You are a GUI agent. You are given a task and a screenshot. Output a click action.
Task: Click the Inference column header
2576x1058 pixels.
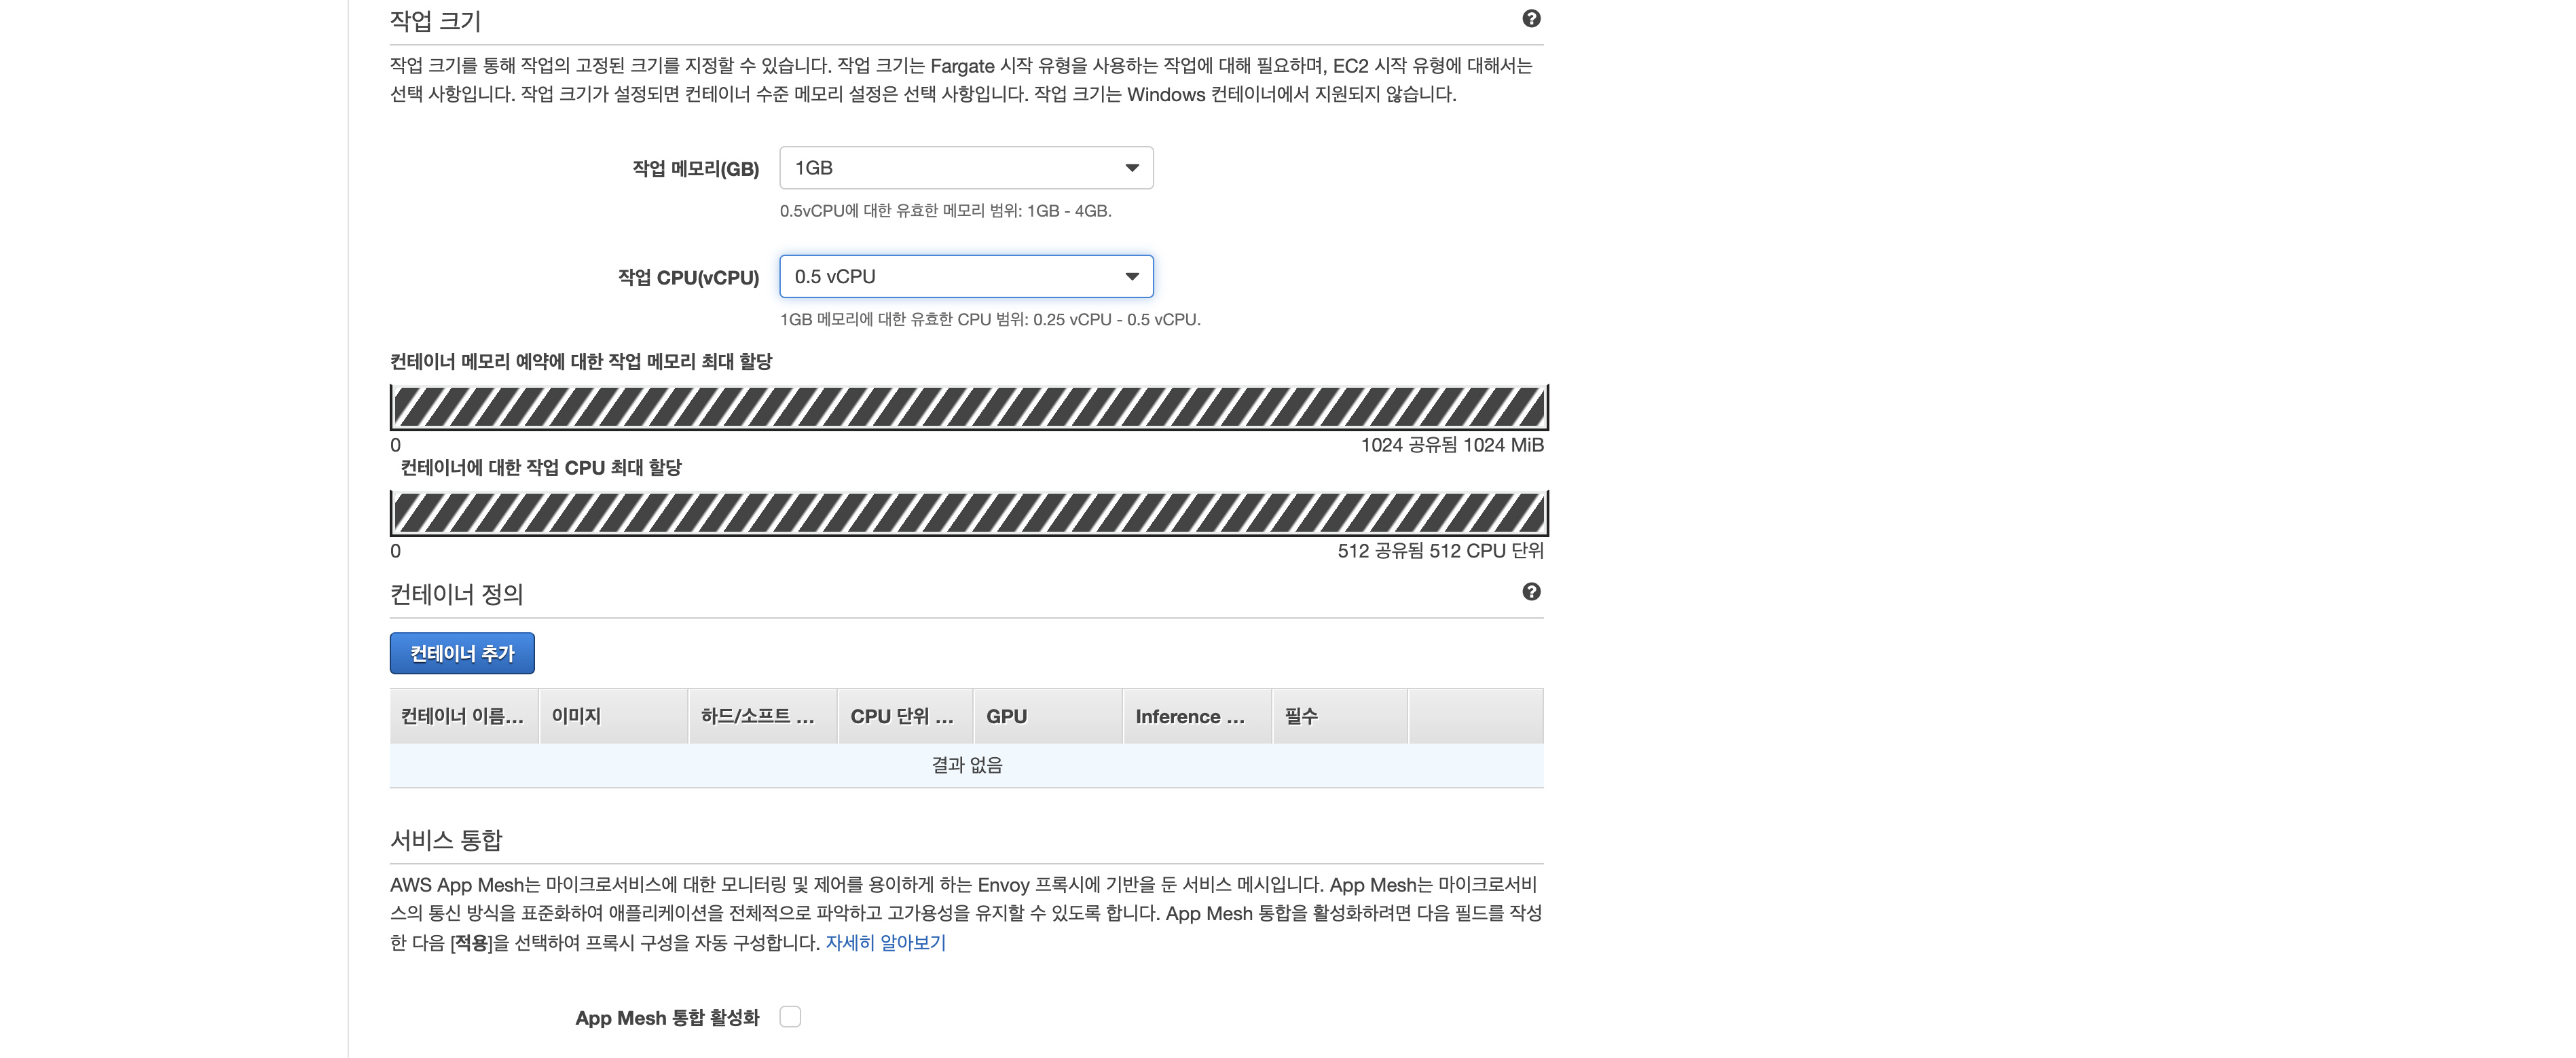1196,716
